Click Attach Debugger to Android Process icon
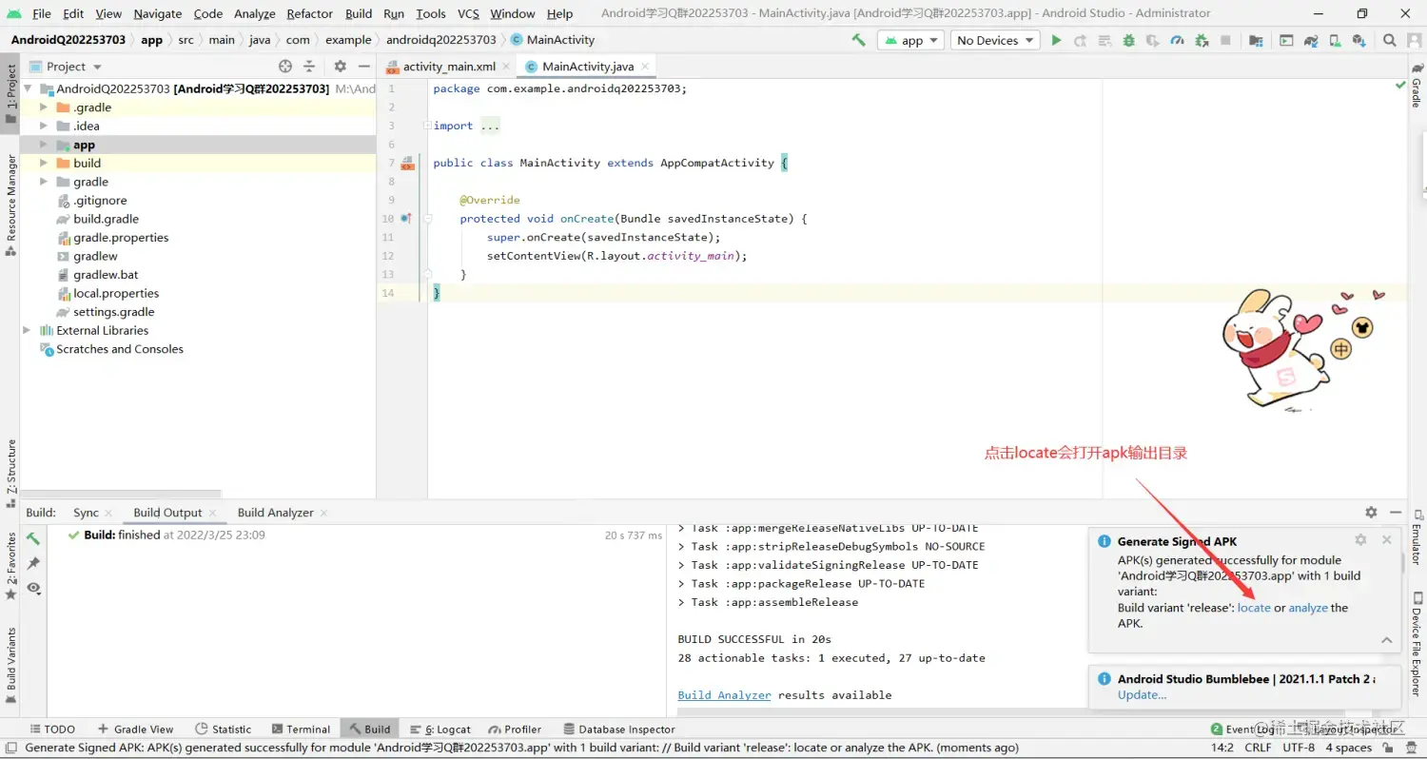Screen dimensions: 1427x759 tap(1202, 40)
